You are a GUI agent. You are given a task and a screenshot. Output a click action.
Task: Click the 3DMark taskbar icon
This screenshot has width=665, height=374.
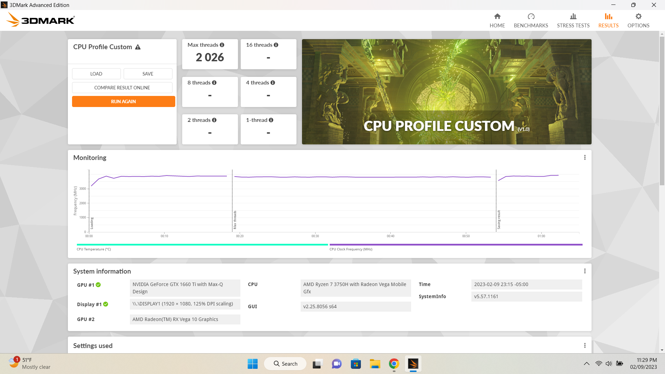[413, 364]
